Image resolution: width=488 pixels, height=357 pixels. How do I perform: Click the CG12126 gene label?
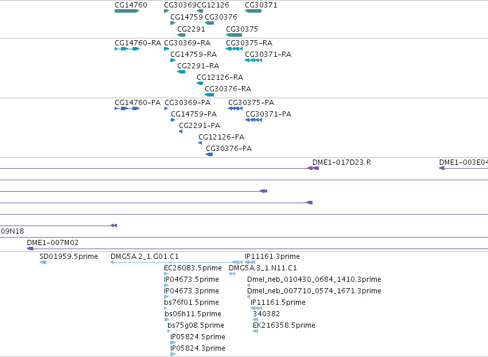coord(213,5)
